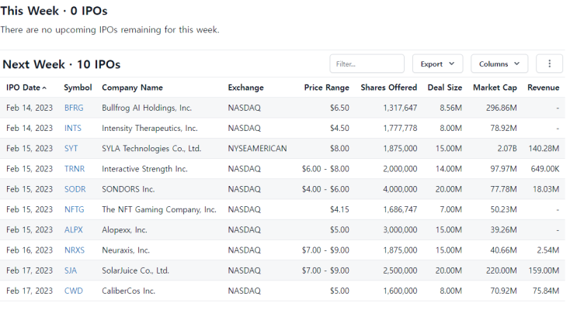
Task: Open the NFTG symbol link
Action: tap(75, 209)
